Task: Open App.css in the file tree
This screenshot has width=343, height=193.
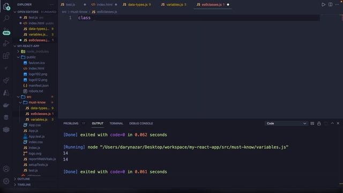Action: 35,125
